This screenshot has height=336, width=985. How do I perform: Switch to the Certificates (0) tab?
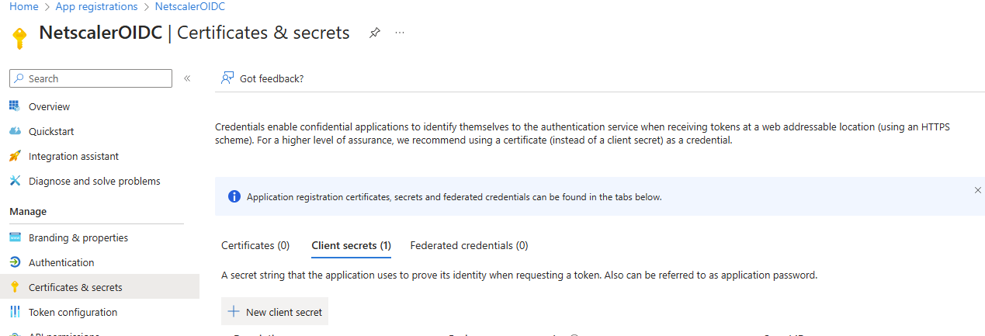pos(255,245)
